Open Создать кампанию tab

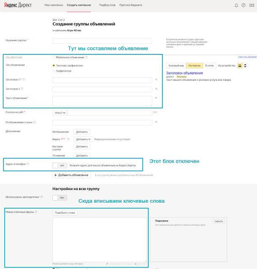(x=79, y=5)
